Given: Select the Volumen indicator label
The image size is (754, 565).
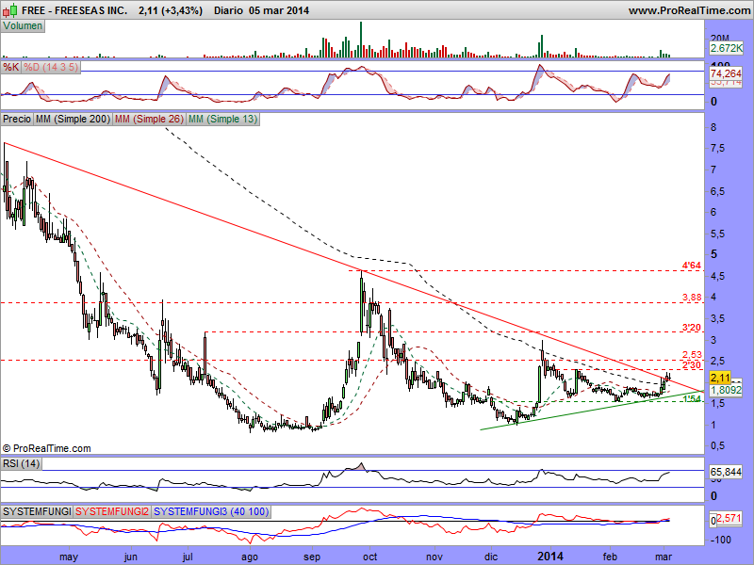Looking at the screenshot, I should click(x=23, y=26).
